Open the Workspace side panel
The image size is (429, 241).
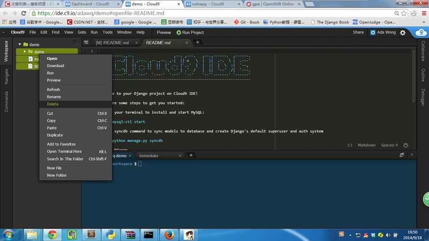[x=6, y=52]
